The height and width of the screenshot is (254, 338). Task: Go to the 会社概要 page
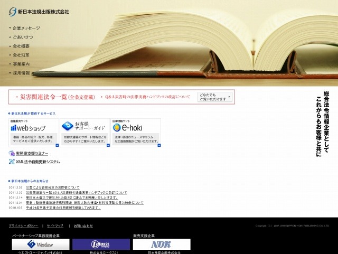click(21, 46)
